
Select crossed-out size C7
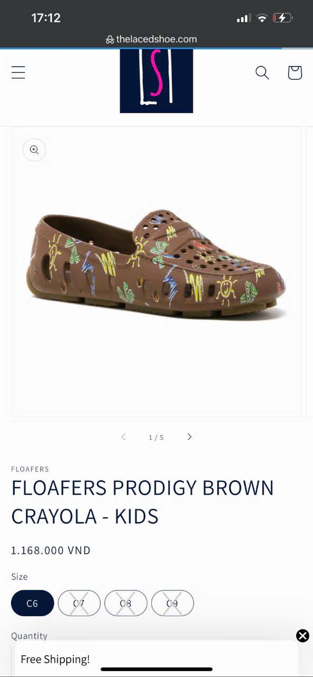coord(79,603)
